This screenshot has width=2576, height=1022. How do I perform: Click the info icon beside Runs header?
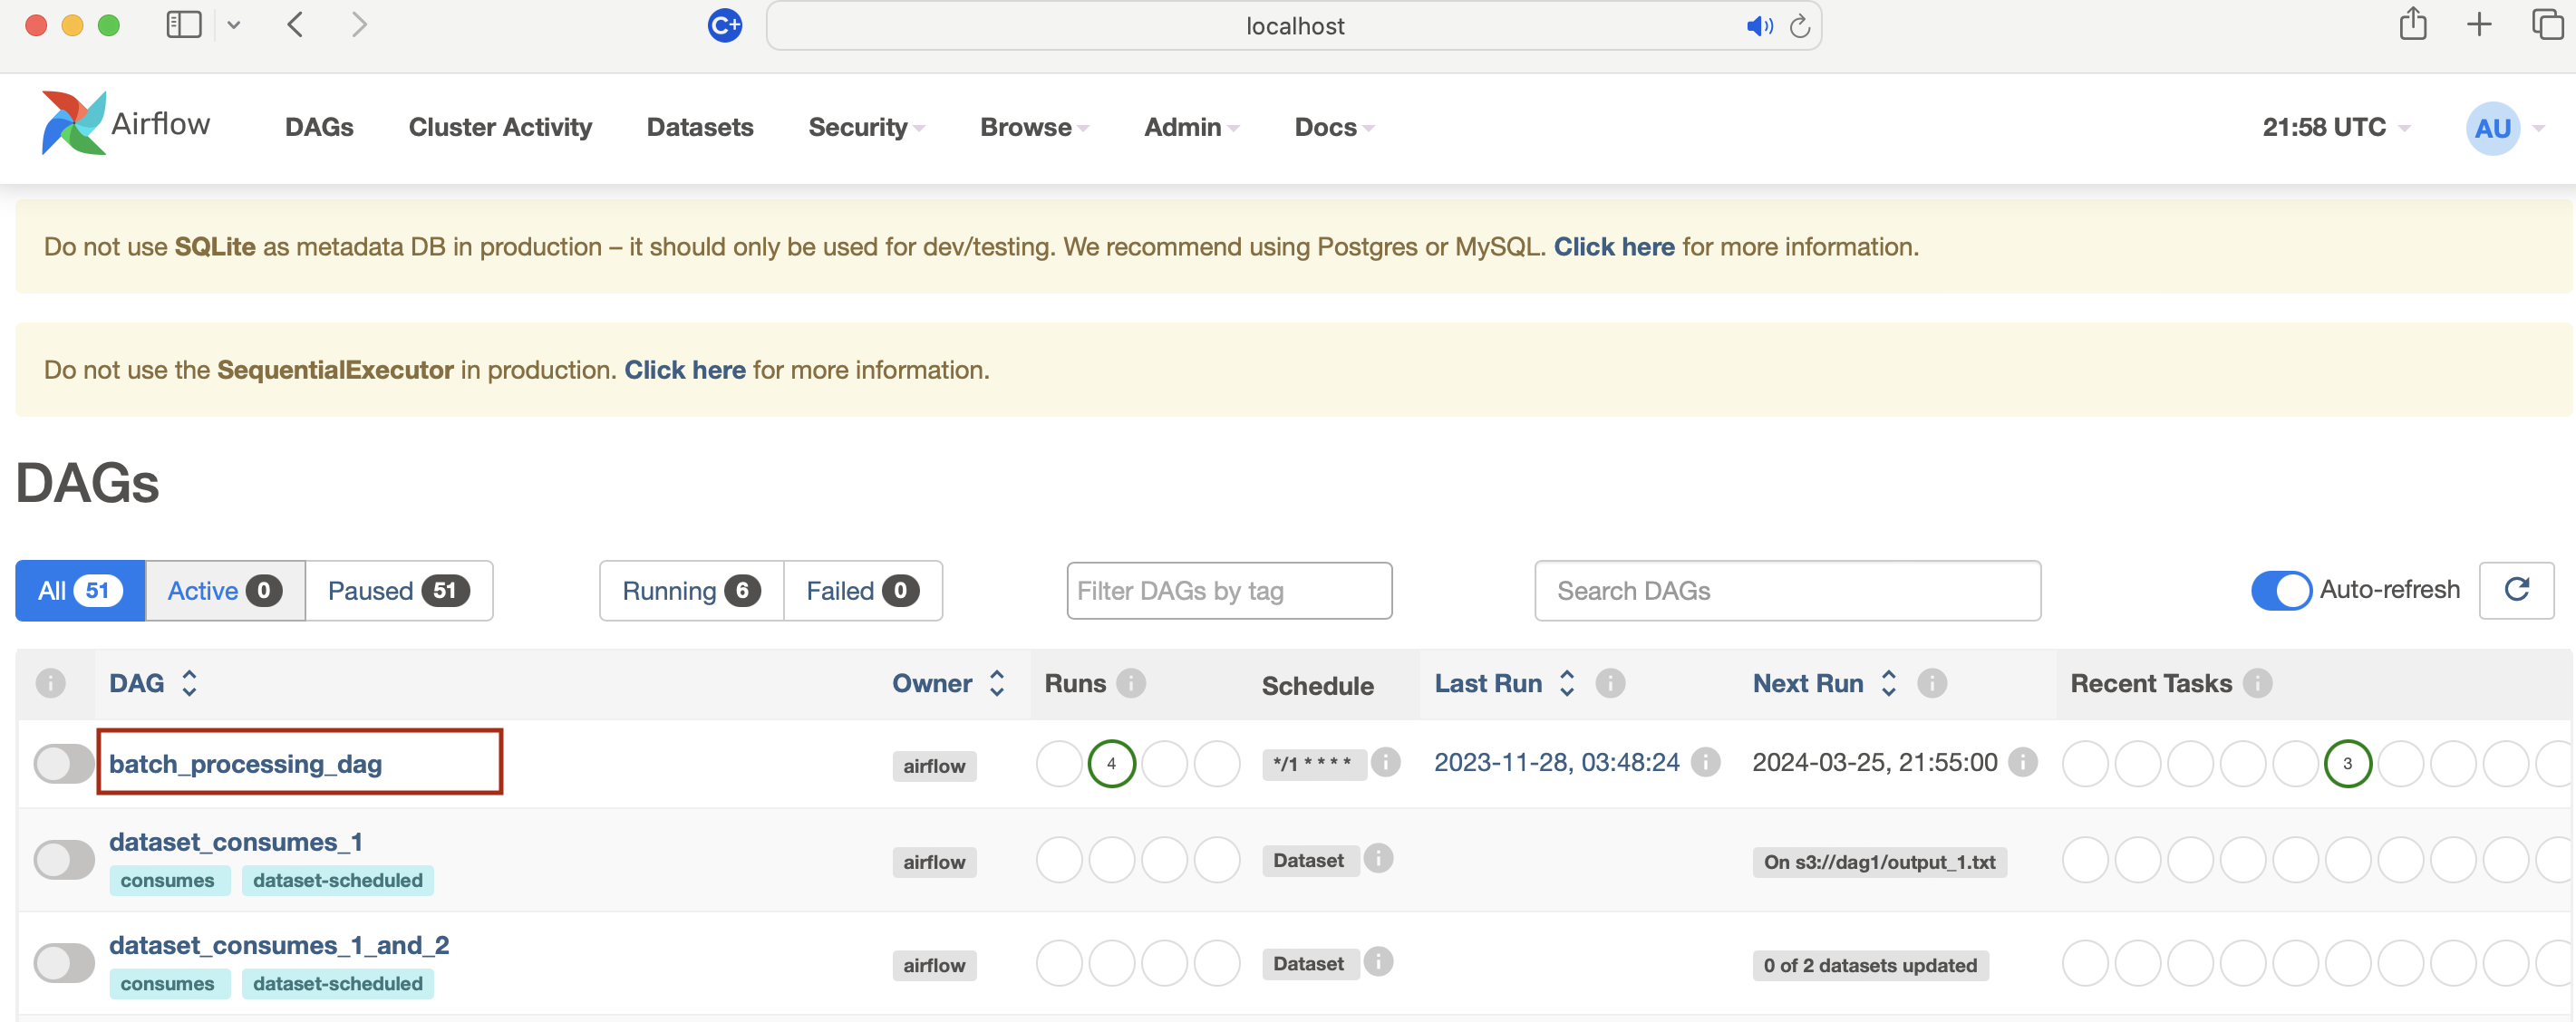[1130, 683]
